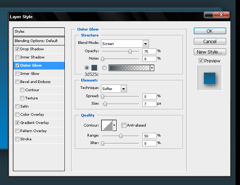
Task: Click the Opacity slider handle
Action: click(x=130, y=52)
